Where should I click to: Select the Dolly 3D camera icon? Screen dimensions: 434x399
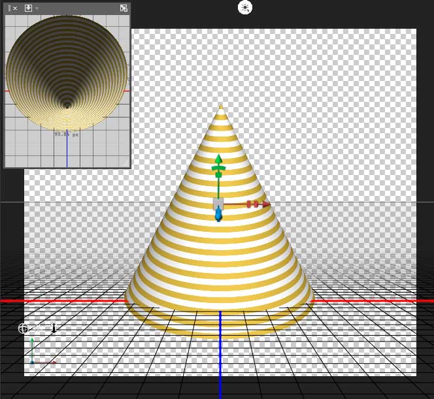coord(54,328)
